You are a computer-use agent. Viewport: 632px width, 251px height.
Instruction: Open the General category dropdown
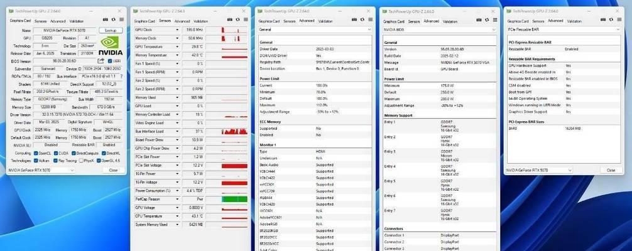click(315, 29)
